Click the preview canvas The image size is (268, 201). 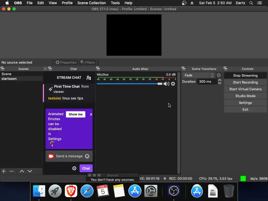(134, 35)
